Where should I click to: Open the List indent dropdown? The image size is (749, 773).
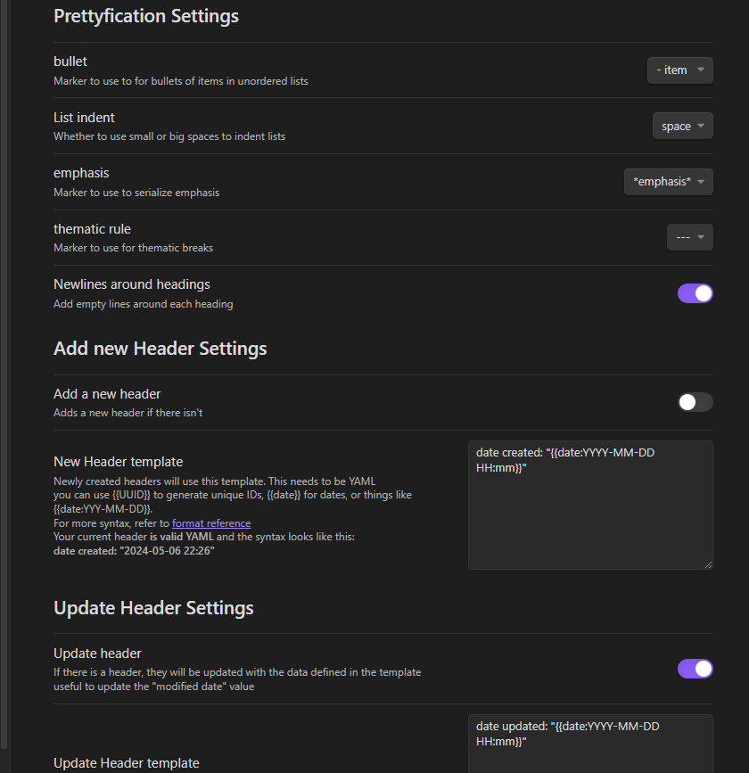682,127
